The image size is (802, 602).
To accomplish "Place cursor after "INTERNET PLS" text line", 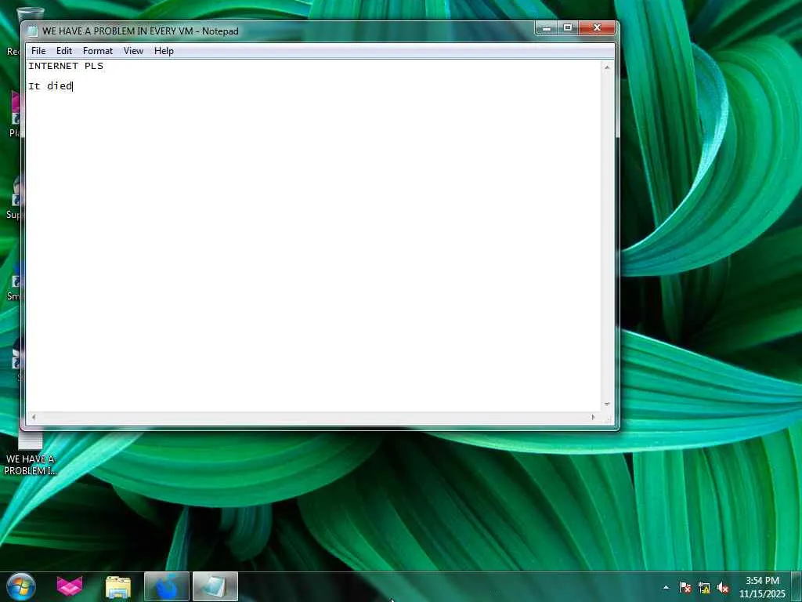I will pyautogui.click(x=104, y=66).
